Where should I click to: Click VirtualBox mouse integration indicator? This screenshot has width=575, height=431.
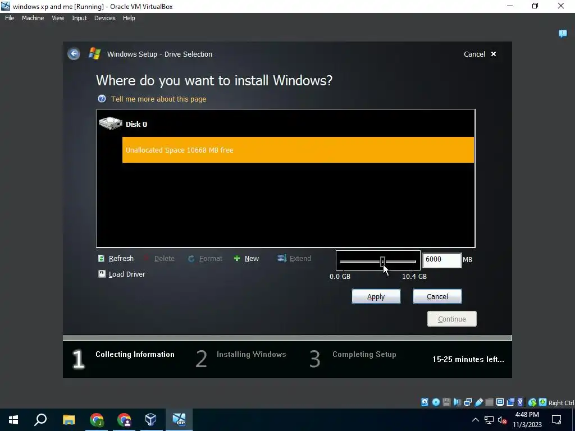(532, 402)
